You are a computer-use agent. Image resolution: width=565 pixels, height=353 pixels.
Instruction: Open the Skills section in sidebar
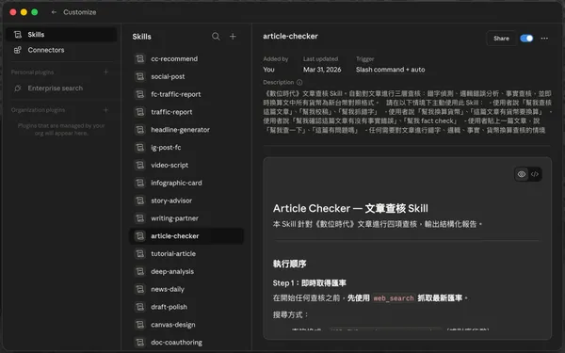click(x=61, y=35)
